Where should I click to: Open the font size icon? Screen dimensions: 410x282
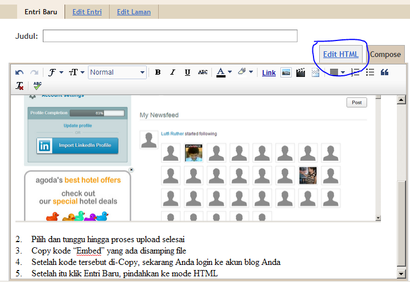(73, 72)
